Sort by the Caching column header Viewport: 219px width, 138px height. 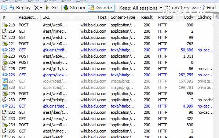(204, 17)
